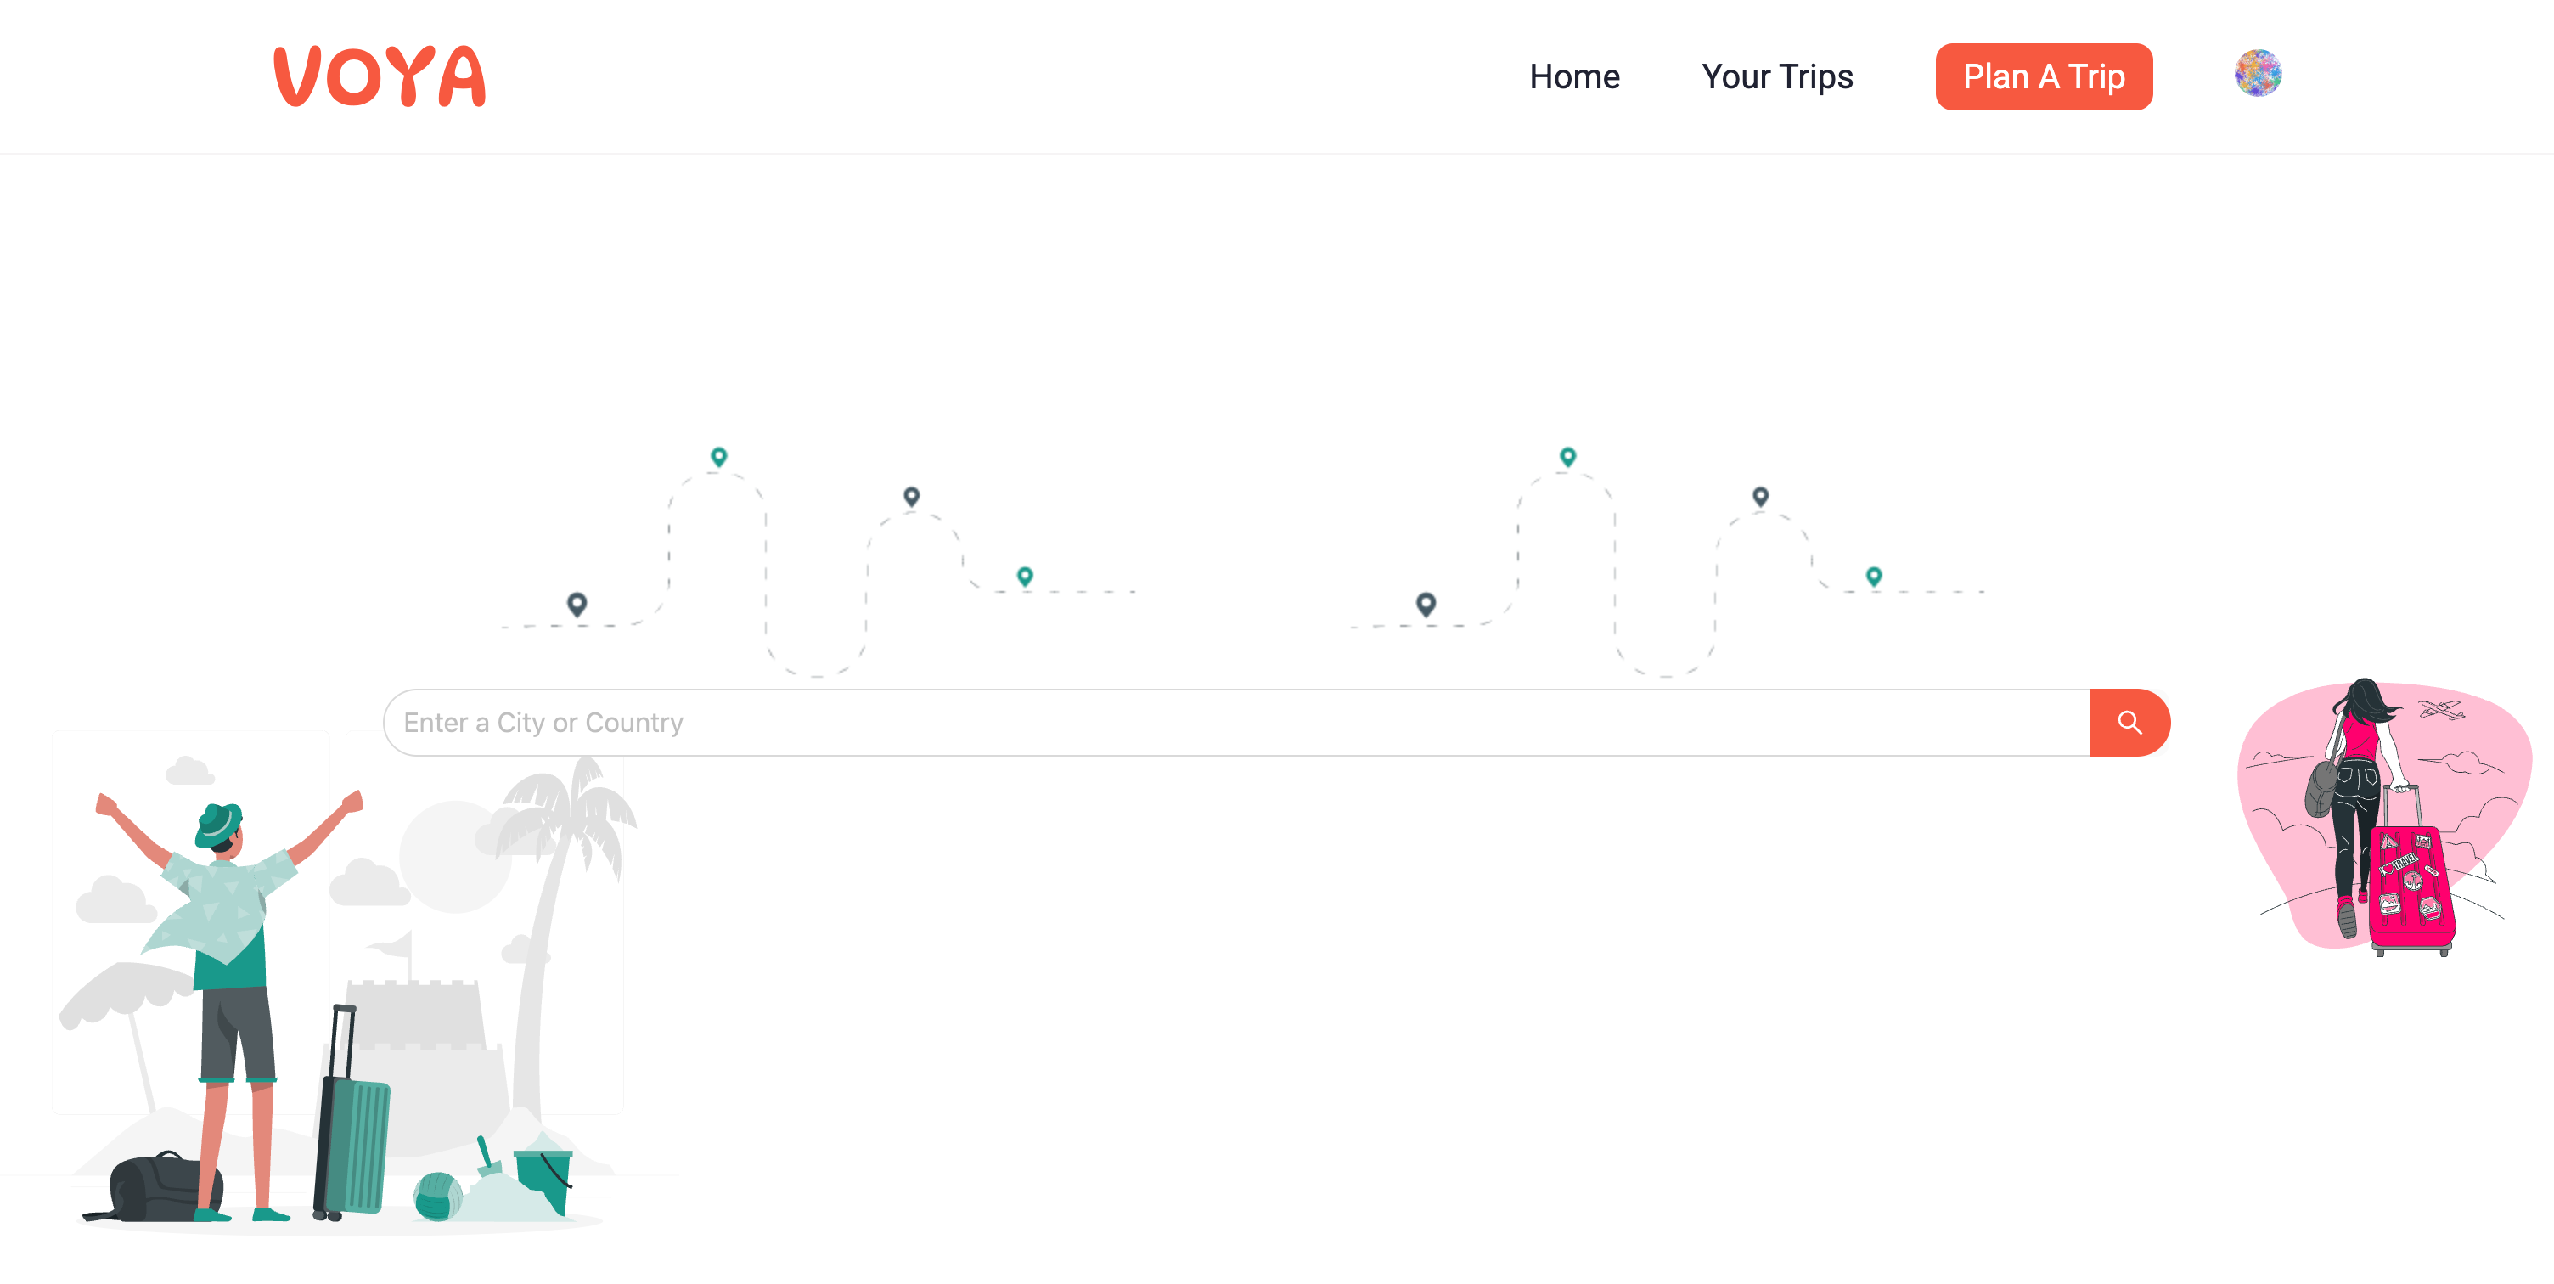Click the VOYA logo
Viewport: 2554px width, 1284px height.
(380, 76)
